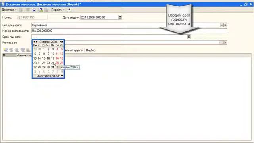The width and height of the screenshot is (254, 143).
Task: Select Sunday 19 in the calendar
Action: coord(62,58)
